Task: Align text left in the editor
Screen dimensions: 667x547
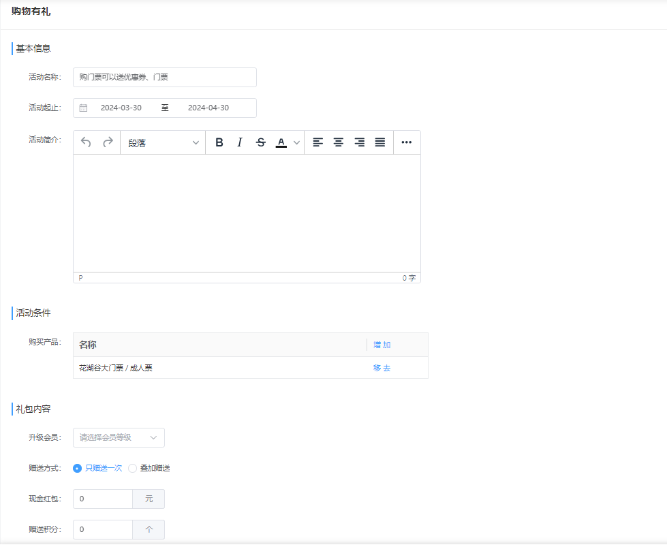Action: 317,142
